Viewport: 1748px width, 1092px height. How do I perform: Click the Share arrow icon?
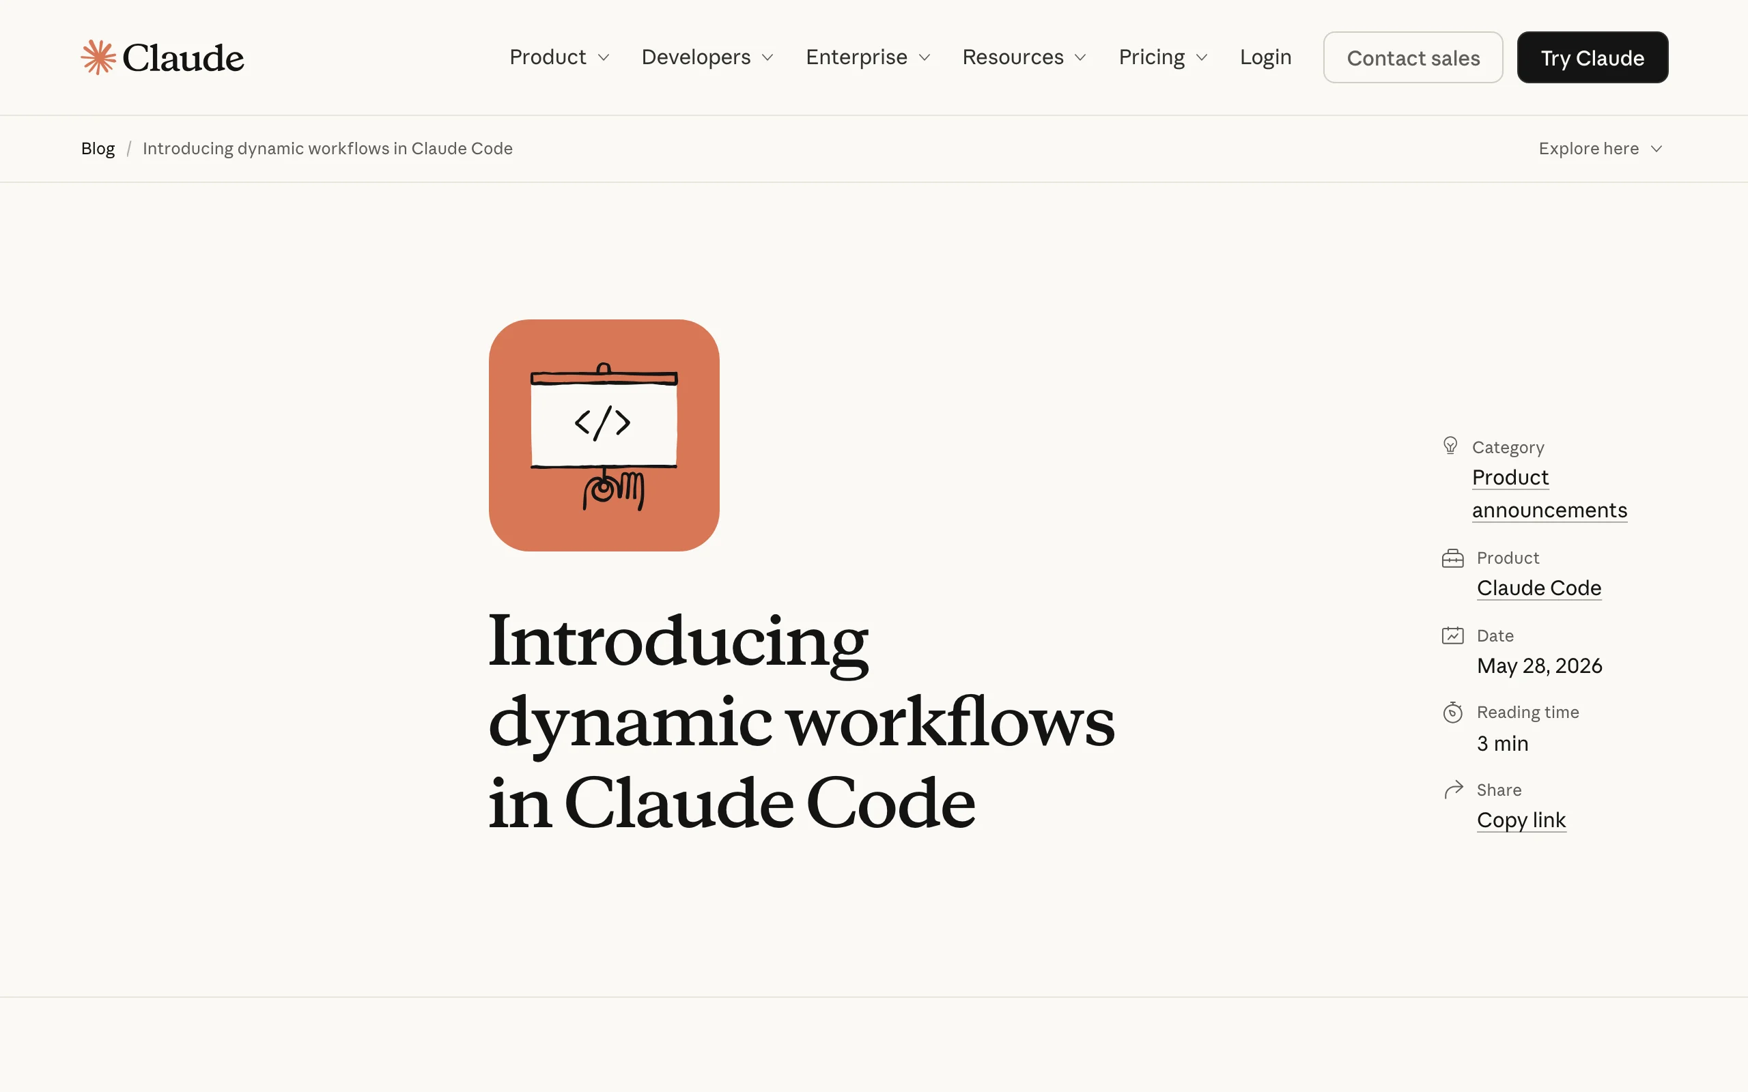point(1453,790)
